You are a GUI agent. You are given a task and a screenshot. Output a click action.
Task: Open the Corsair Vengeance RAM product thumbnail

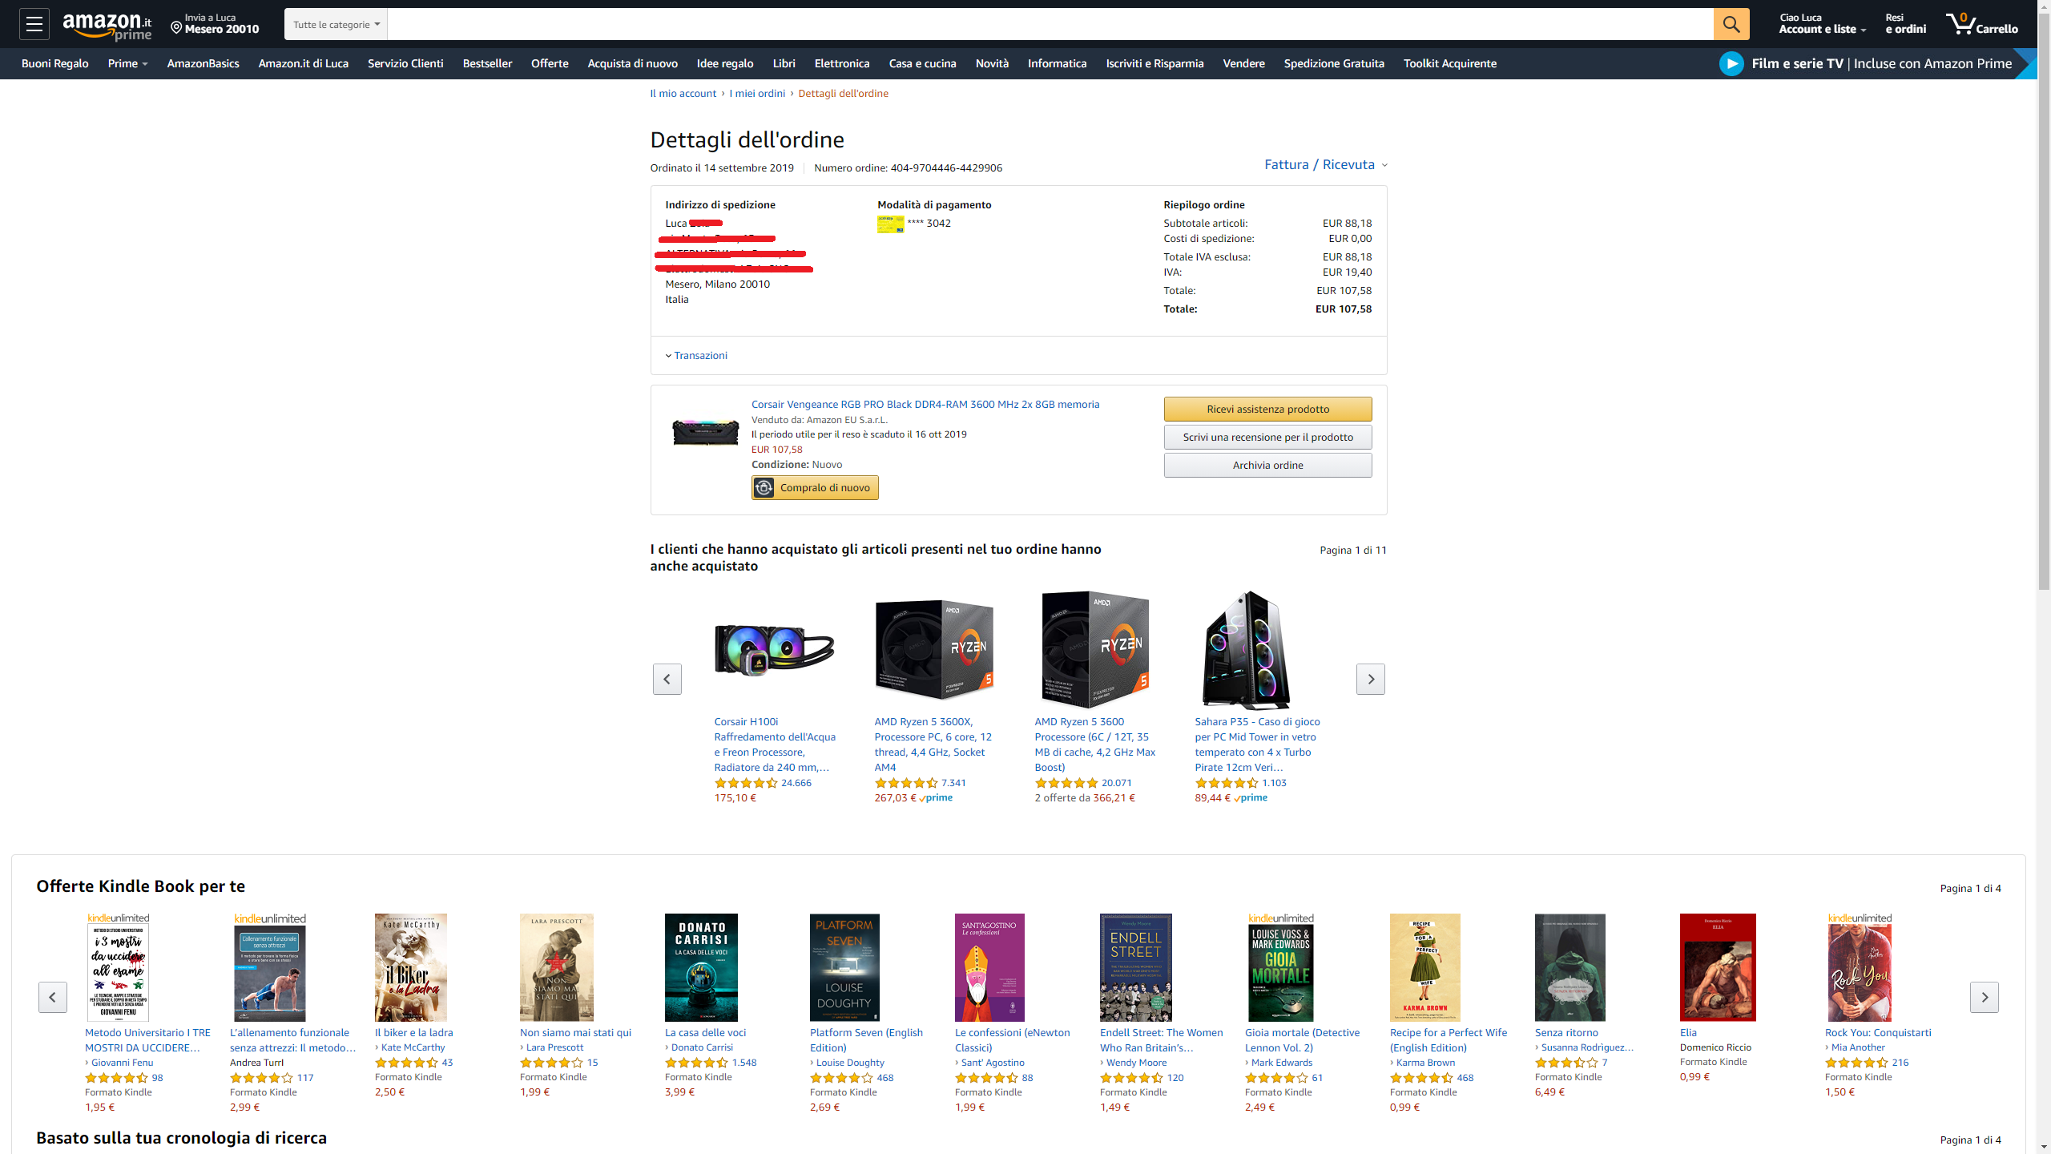pyautogui.click(x=705, y=432)
